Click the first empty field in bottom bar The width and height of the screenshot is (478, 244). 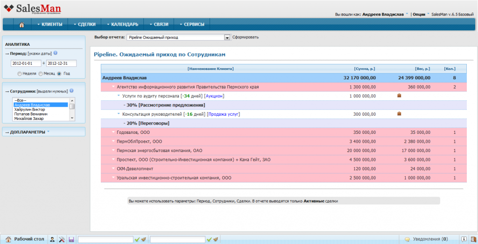(x=105, y=239)
